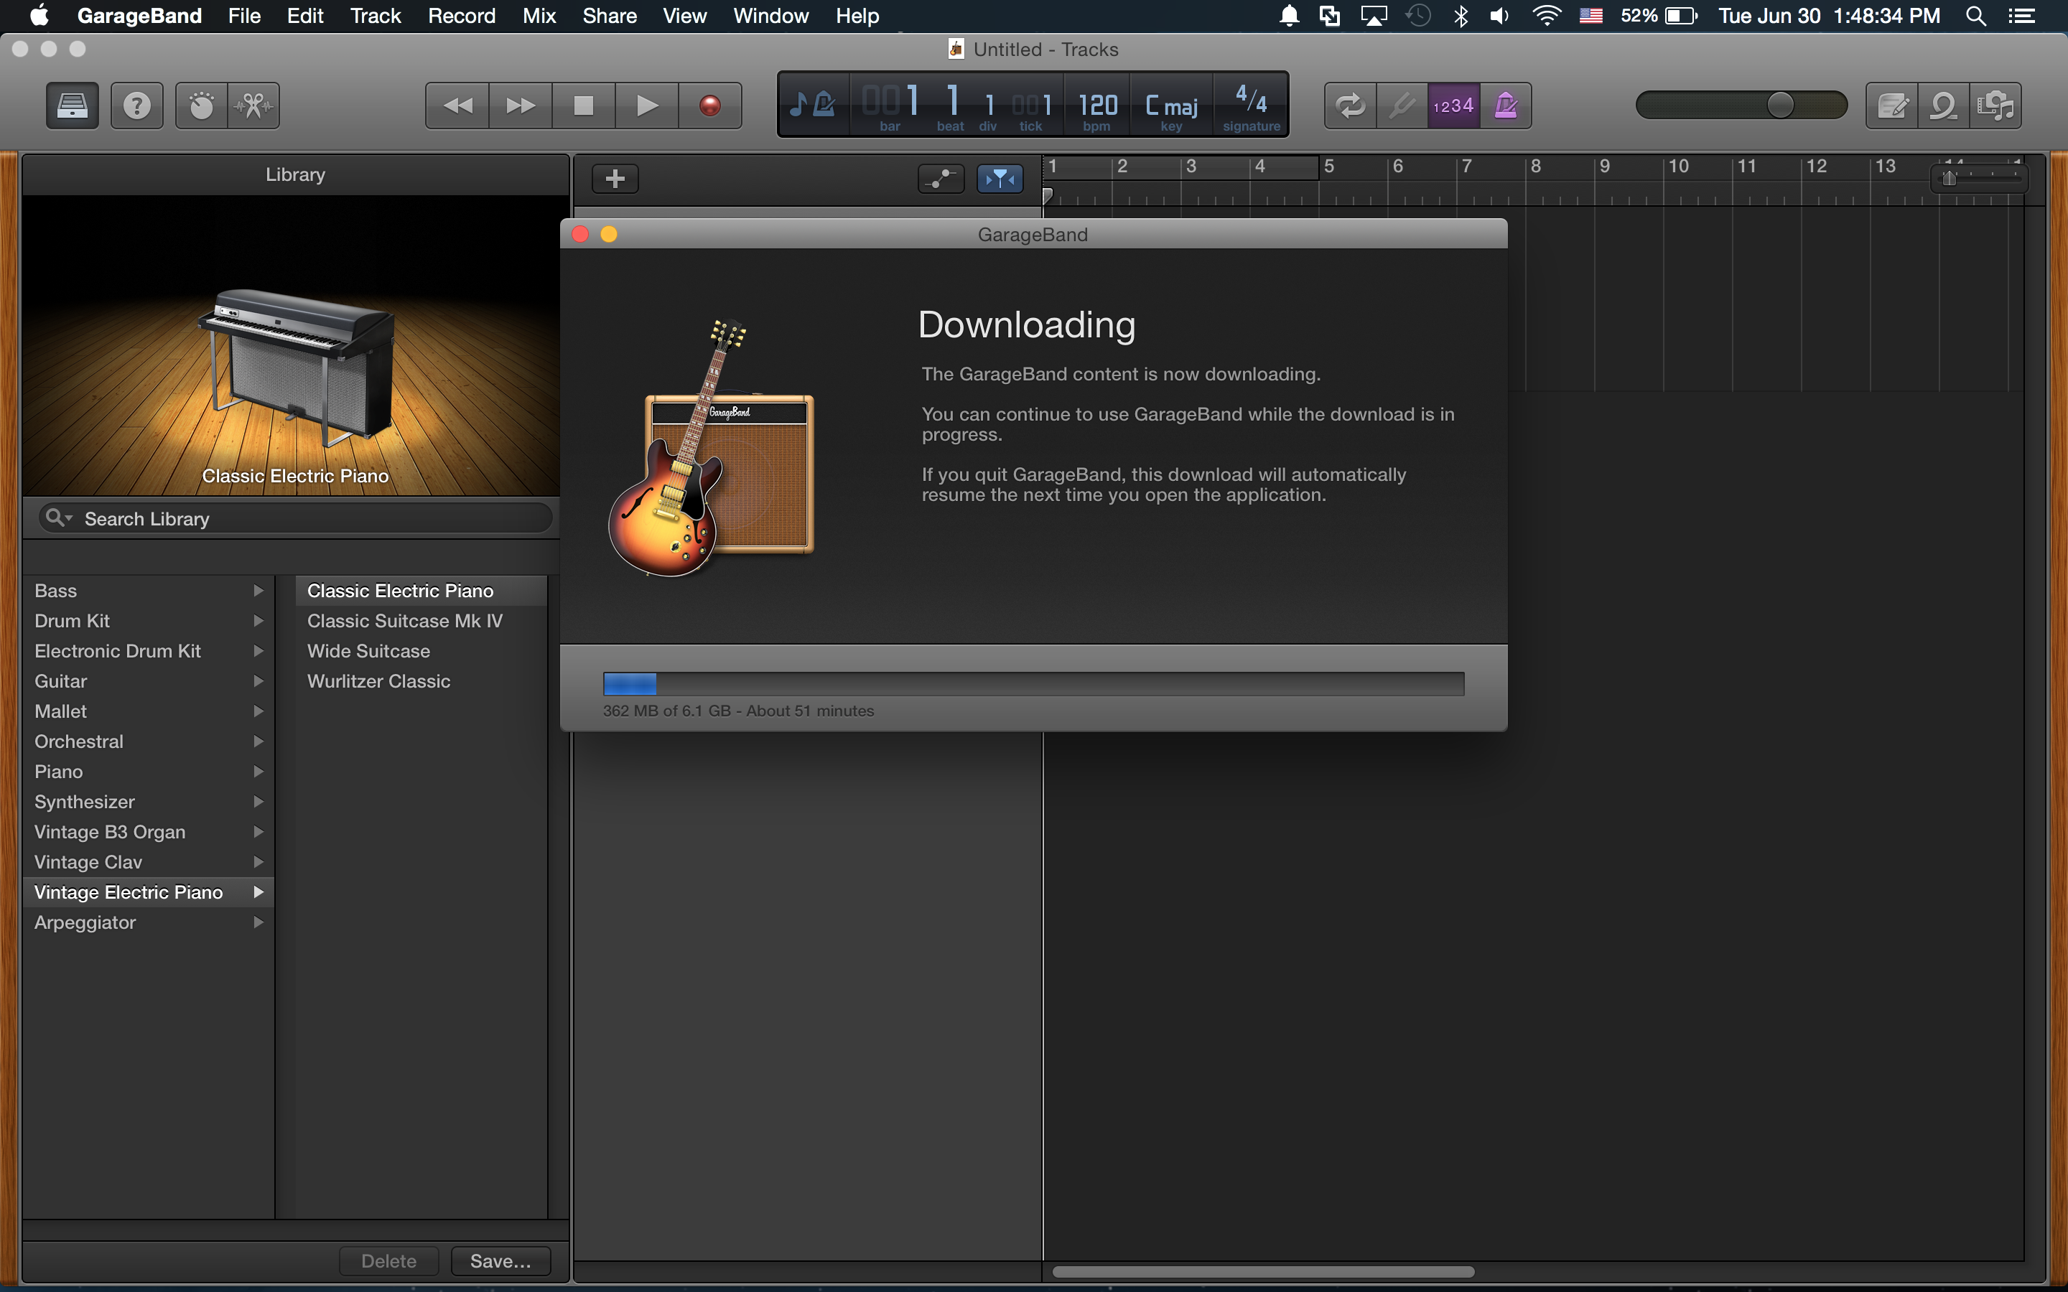Click the Library button in the toolbar
This screenshot has height=1292, width=2068.
pos(72,106)
